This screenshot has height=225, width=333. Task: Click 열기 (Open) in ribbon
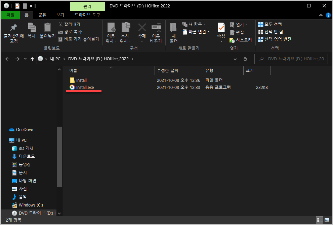[x=239, y=25]
